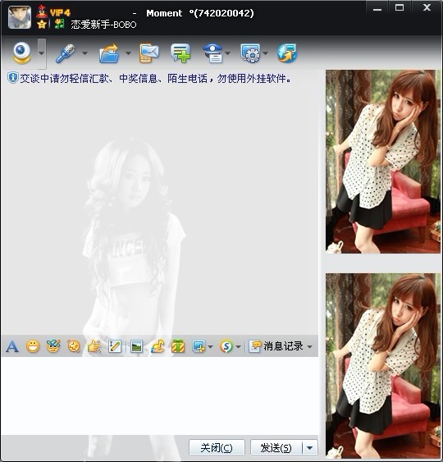Click the report police-hat icon
The image size is (443, 462).
click(213, 53)
